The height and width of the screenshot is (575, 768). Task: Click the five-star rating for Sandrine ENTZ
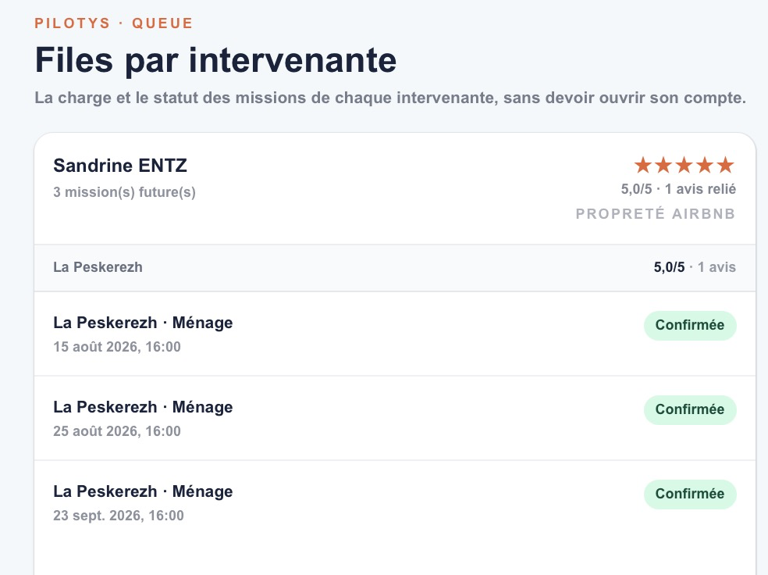click(x=684, y=165)
